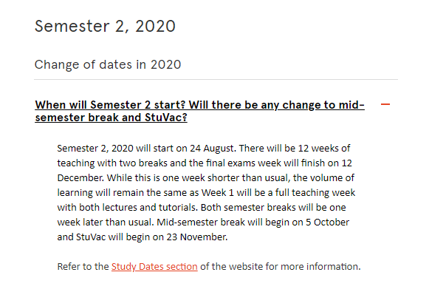This screenshot has width=429, height=292.
Task: Click the '12 December' exam finish date text
Action: point(205,170)
